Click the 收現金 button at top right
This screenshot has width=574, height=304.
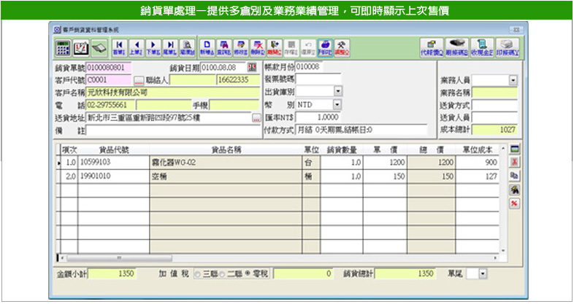click(481, 47)
